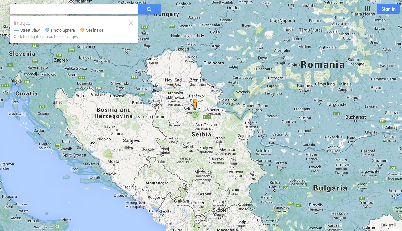This screenshot has width=402, height=231.
Task: Click the Sofia city label
Action: (274, 183)
